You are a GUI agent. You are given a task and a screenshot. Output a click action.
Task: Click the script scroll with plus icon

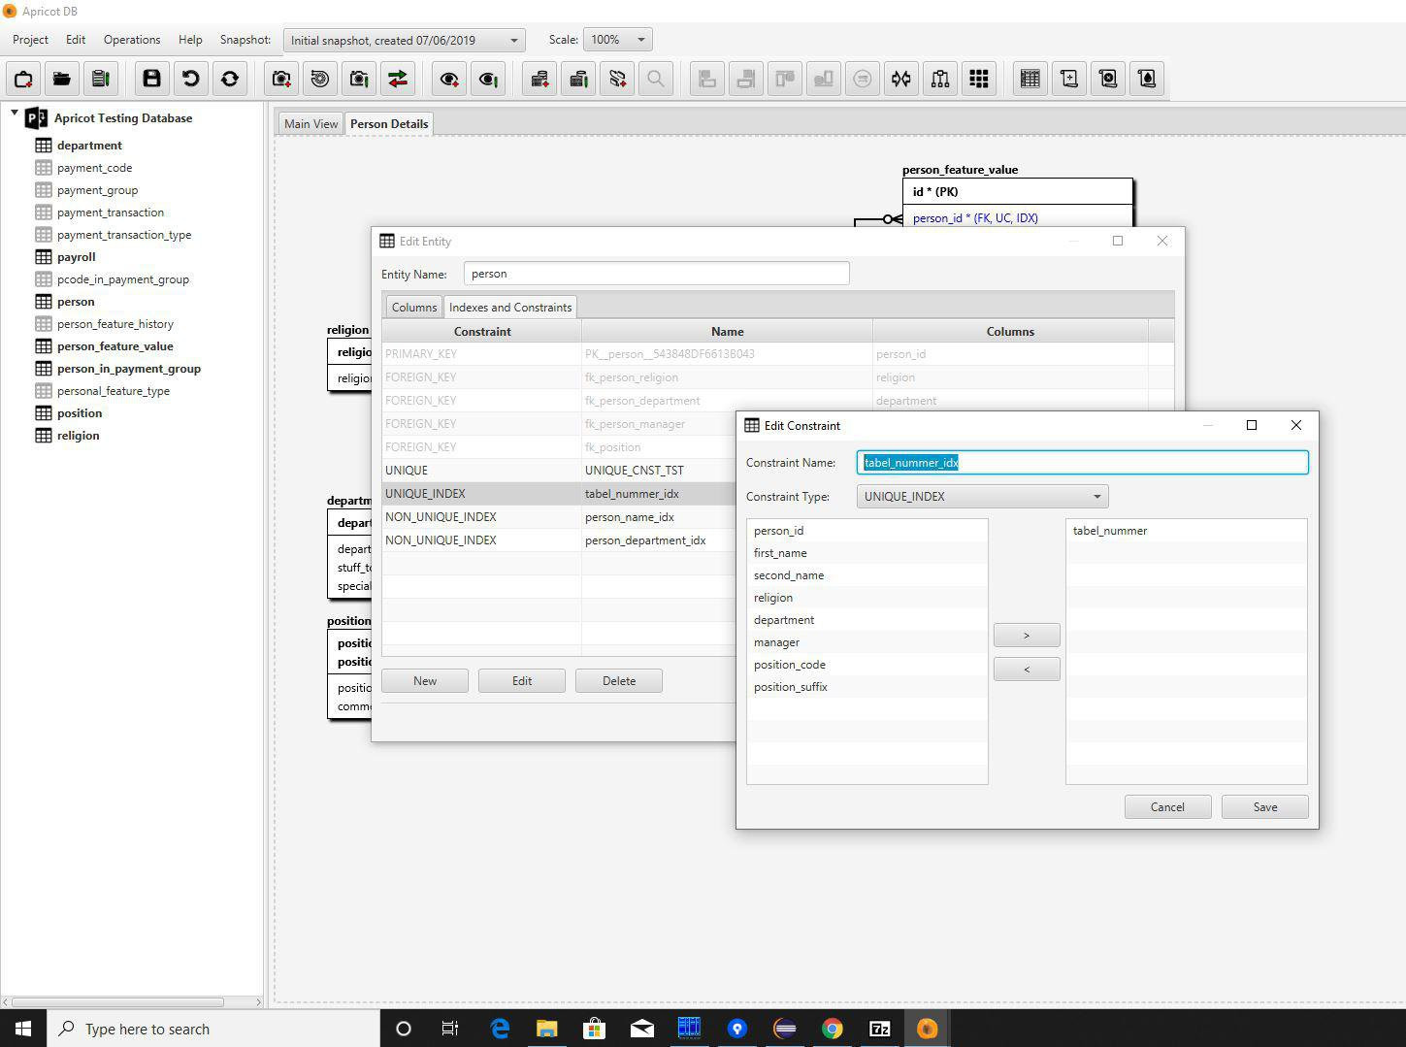tap(1069, 79)
